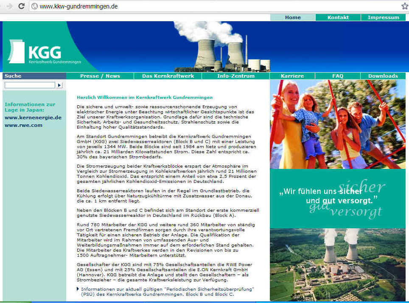Image resolution: width=409 pixels, height=303 pixels.
Task: Click the Suche search text field
Action: tap(30, 85)
